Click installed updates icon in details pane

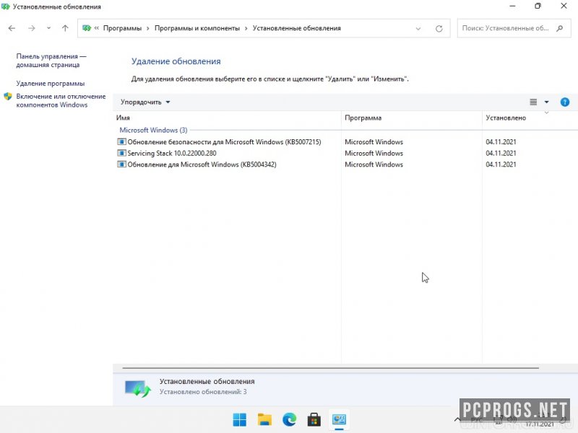coord(137,388)
